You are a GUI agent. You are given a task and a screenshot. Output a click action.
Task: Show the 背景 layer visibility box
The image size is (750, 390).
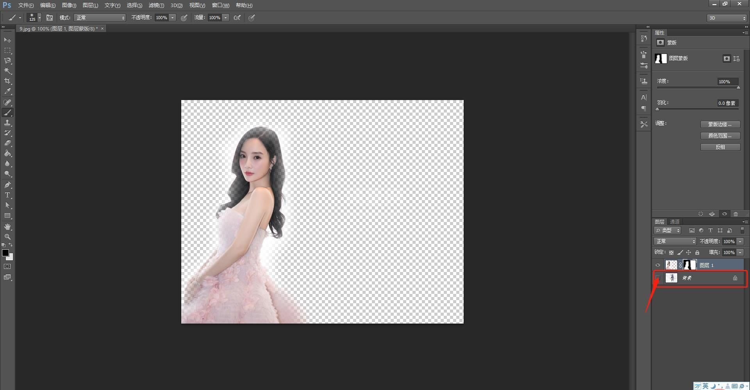(x=658, y=278)
